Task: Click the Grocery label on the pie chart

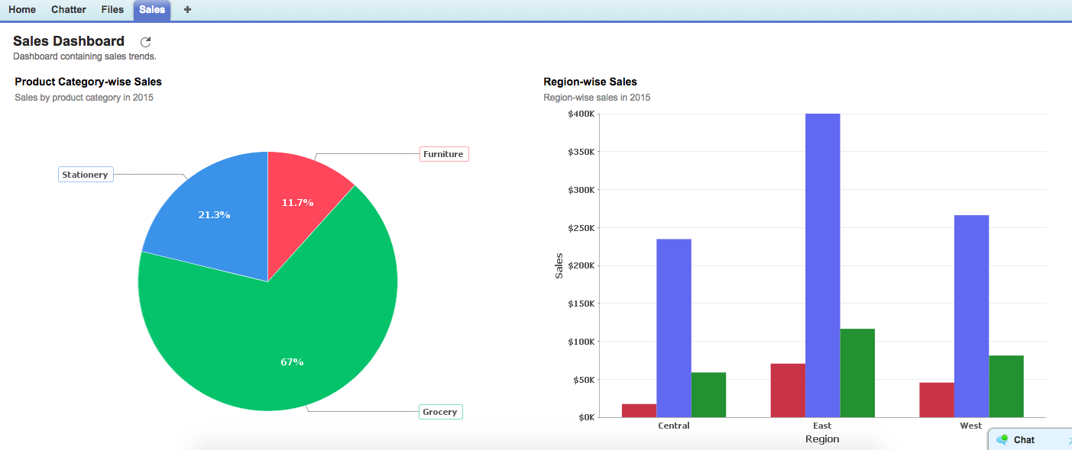Action: [x=440, y=412]
